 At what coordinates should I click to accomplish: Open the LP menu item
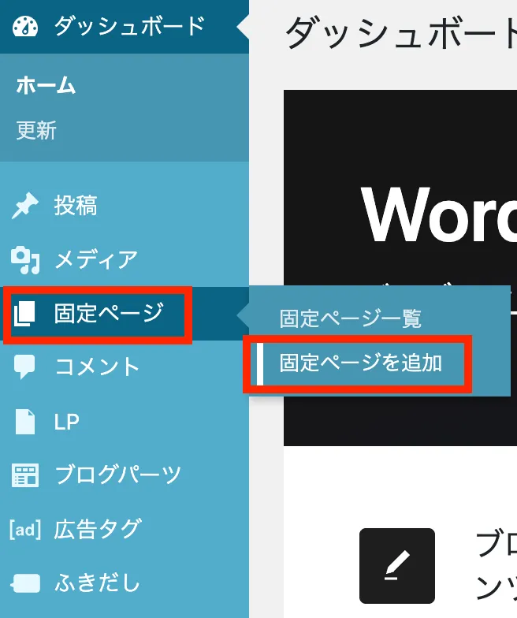pos(125,421)
